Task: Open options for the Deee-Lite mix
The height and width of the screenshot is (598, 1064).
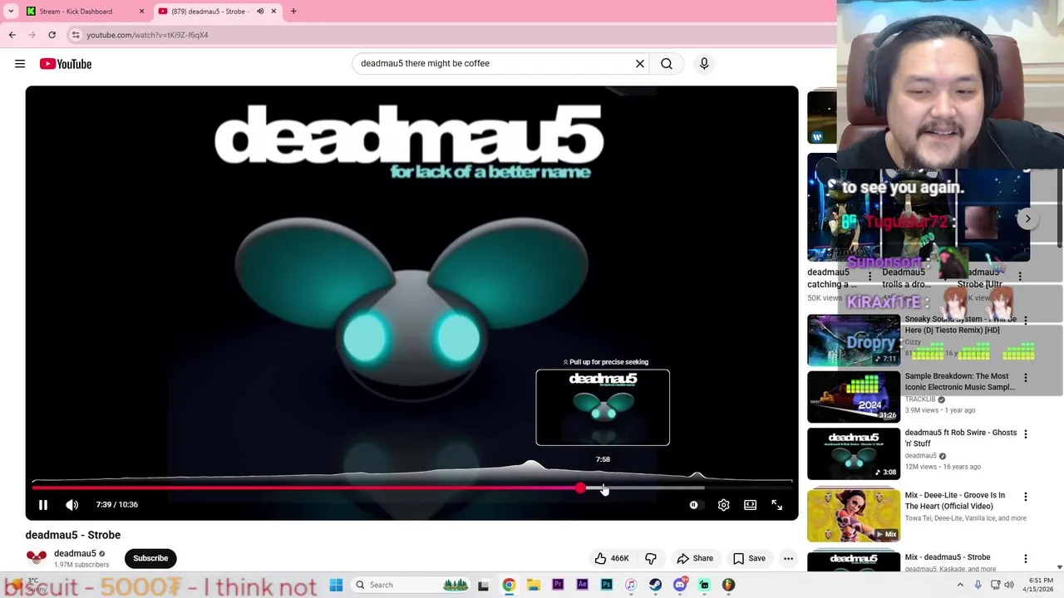Action: click(1025, 497)
